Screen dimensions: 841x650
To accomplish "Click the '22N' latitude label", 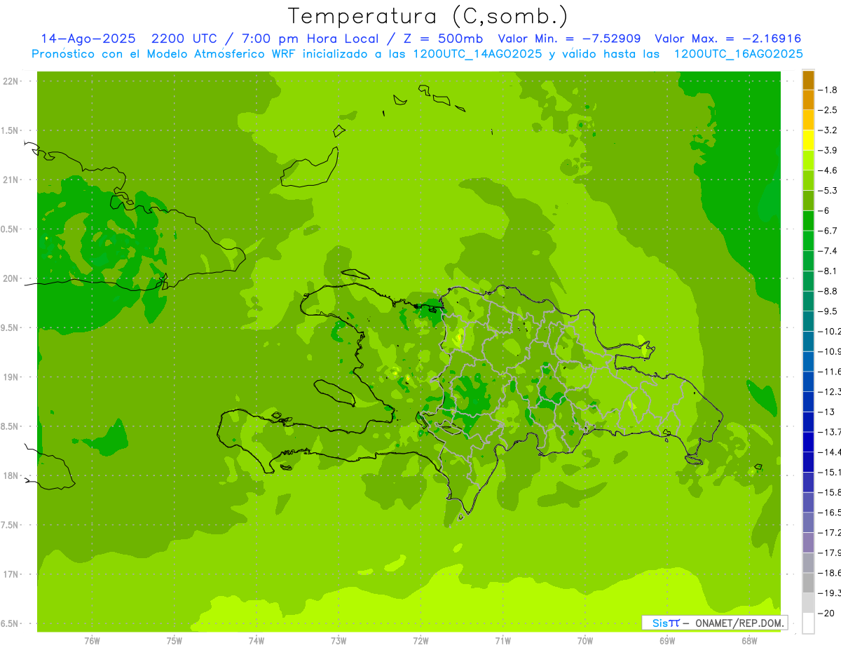I will pos(11,81).
